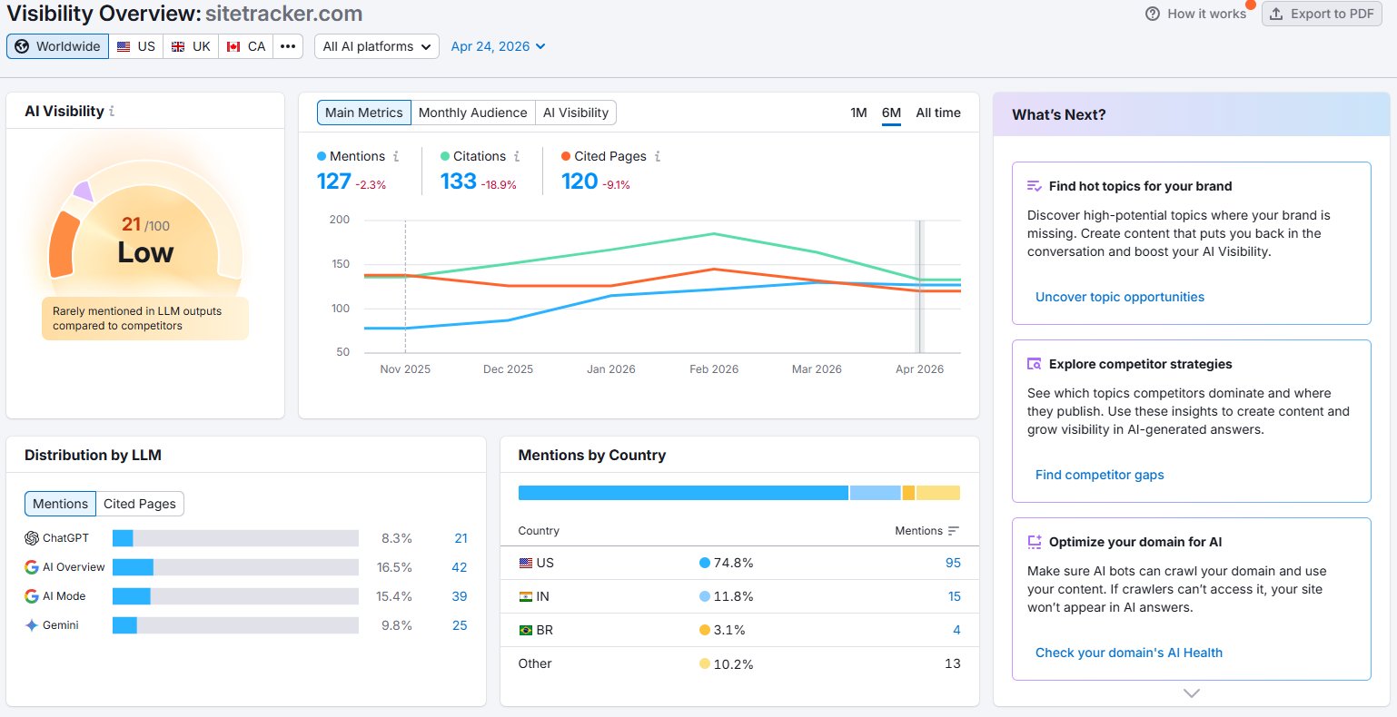Viewport: 1397px width, 717px height.
Task: Open AI Mode mentions count 39
Action: click(460, 596)
